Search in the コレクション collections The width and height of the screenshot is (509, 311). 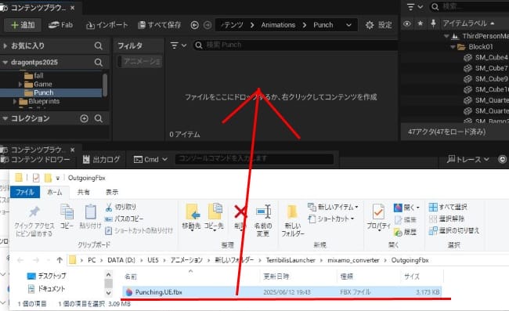99,118
